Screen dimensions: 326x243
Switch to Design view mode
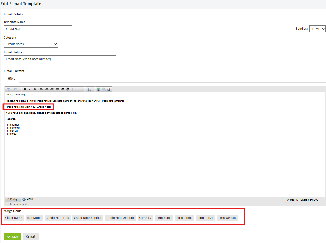point(13,200)
